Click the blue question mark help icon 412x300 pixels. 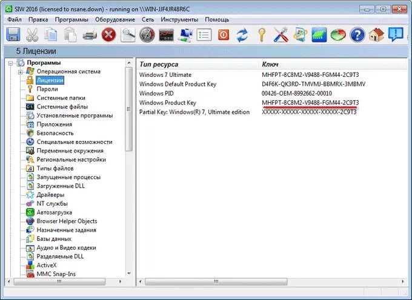[357, 34]
